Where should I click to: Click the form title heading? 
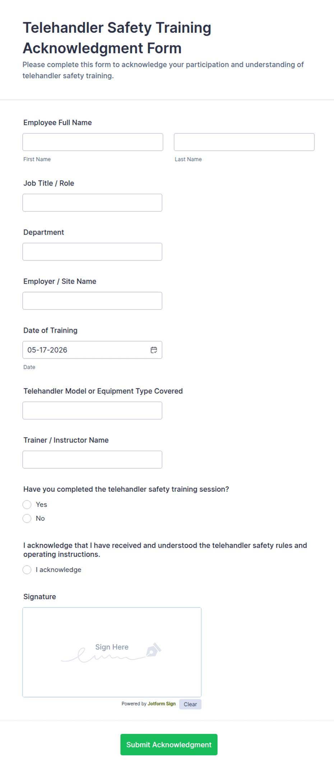click(117, 38)
